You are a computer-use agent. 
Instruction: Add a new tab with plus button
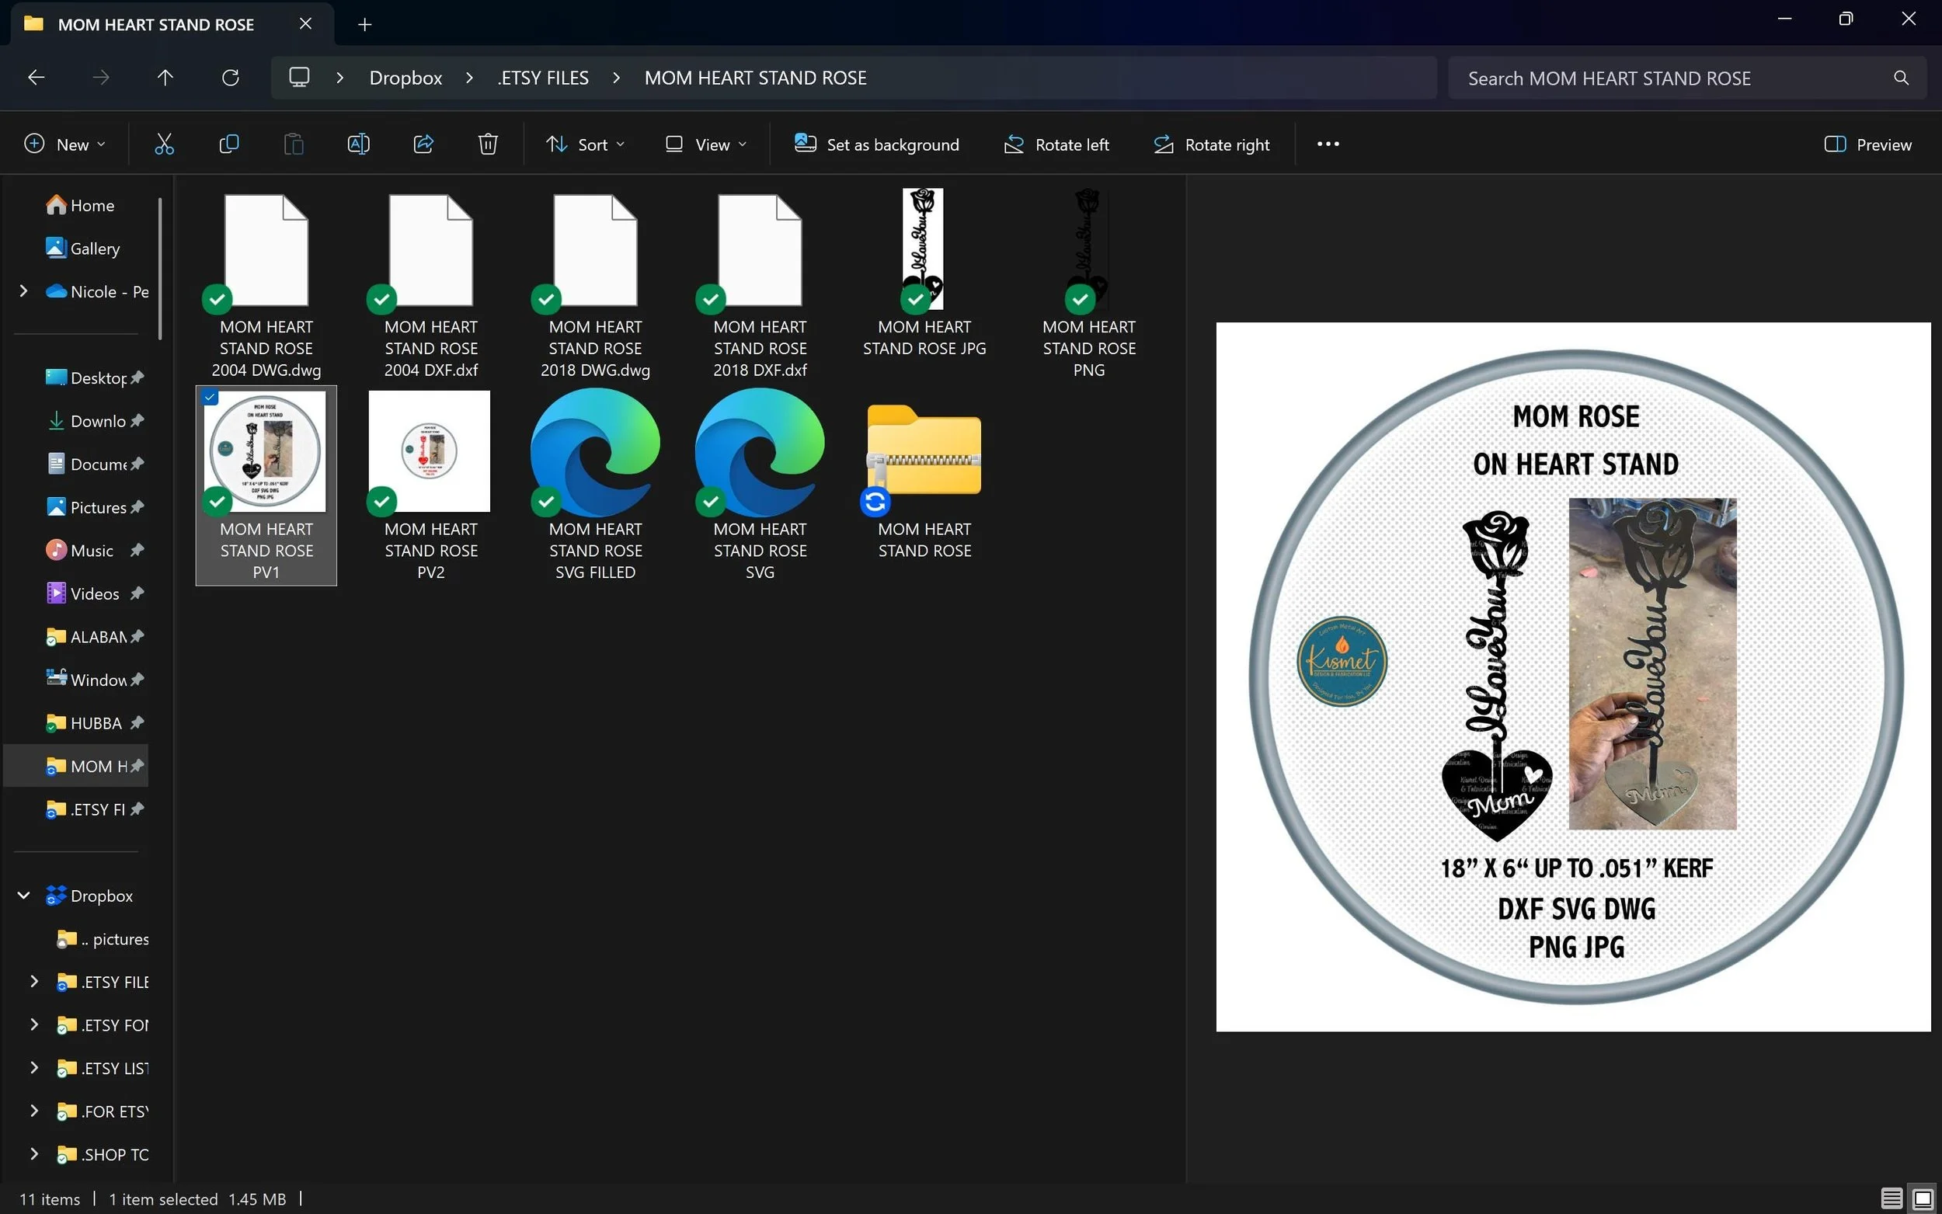[x=364, y=25]
